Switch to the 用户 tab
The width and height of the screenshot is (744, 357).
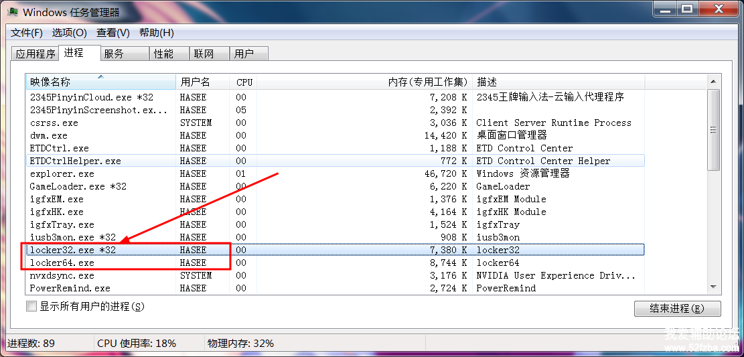(x=249, y=54)
